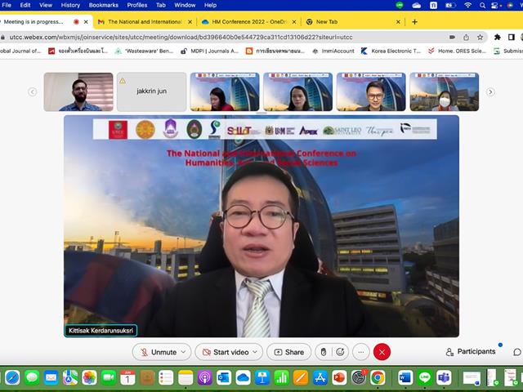Screen dimensions: 523x392
Task: Unmute the microphone in Webex
Action: click(159, 352)
